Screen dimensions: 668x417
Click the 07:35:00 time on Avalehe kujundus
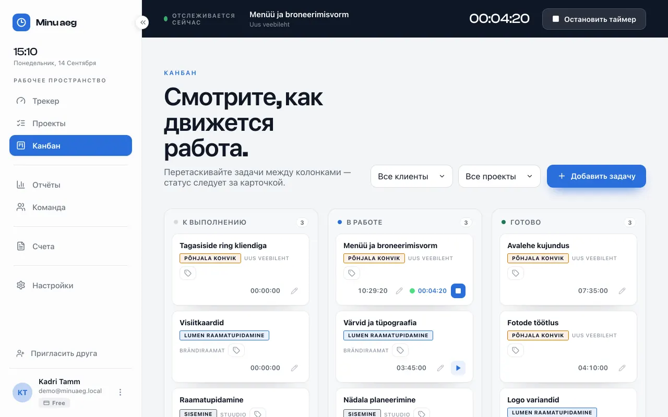point(593,291)
